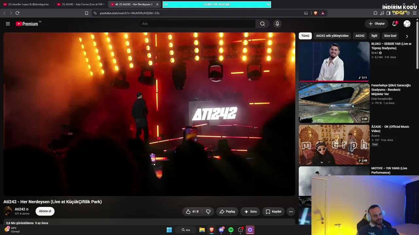Open Fenerbahçe Şükrü Saracoğlu Stadyumu thumbnail

click(x=334, y=103)
